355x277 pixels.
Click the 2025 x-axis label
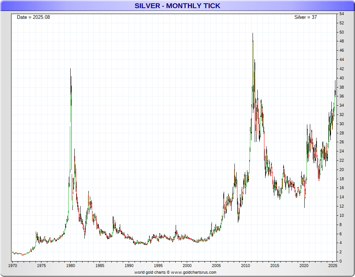(x=333, y=266)
